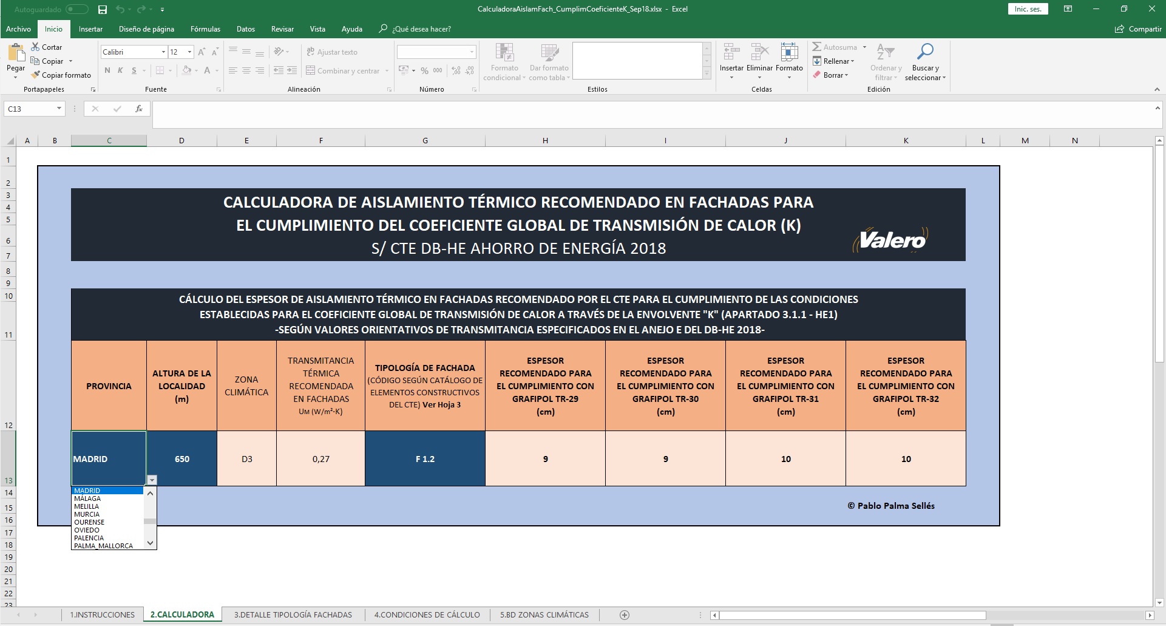Open Formato condicional menu
The image size is (1166, 626).
[x=504, y=62]
